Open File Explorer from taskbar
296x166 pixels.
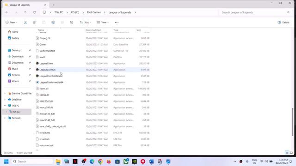tap(58, 161)
